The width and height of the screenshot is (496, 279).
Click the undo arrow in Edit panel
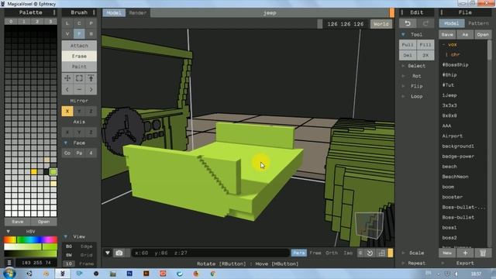(x=408, y=23)
